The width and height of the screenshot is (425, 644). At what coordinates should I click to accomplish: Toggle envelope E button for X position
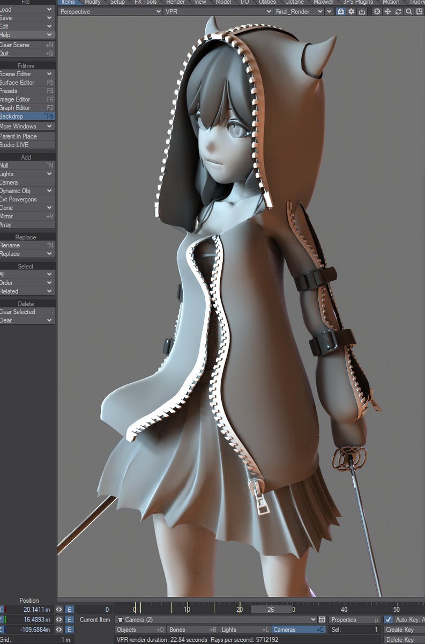click(x=69, y=610)
